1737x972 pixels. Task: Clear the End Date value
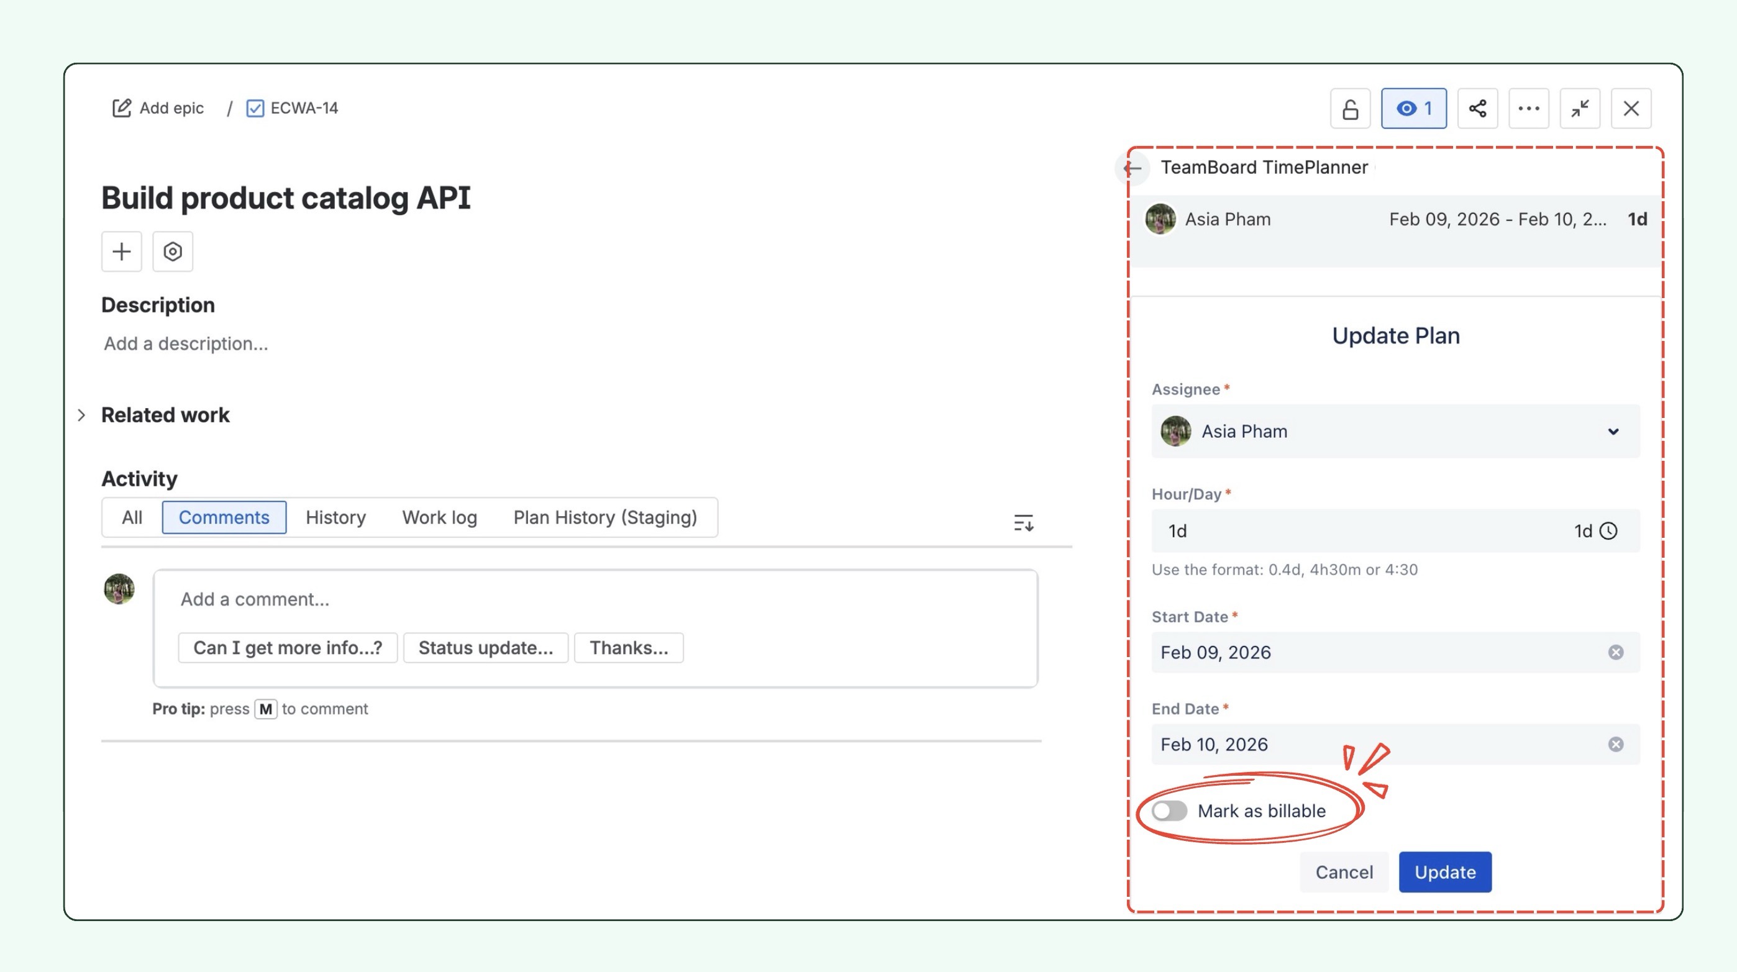[1615, 744]
